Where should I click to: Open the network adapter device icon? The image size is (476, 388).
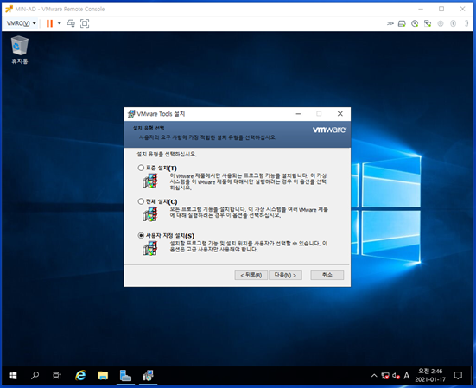coord(428,23)
